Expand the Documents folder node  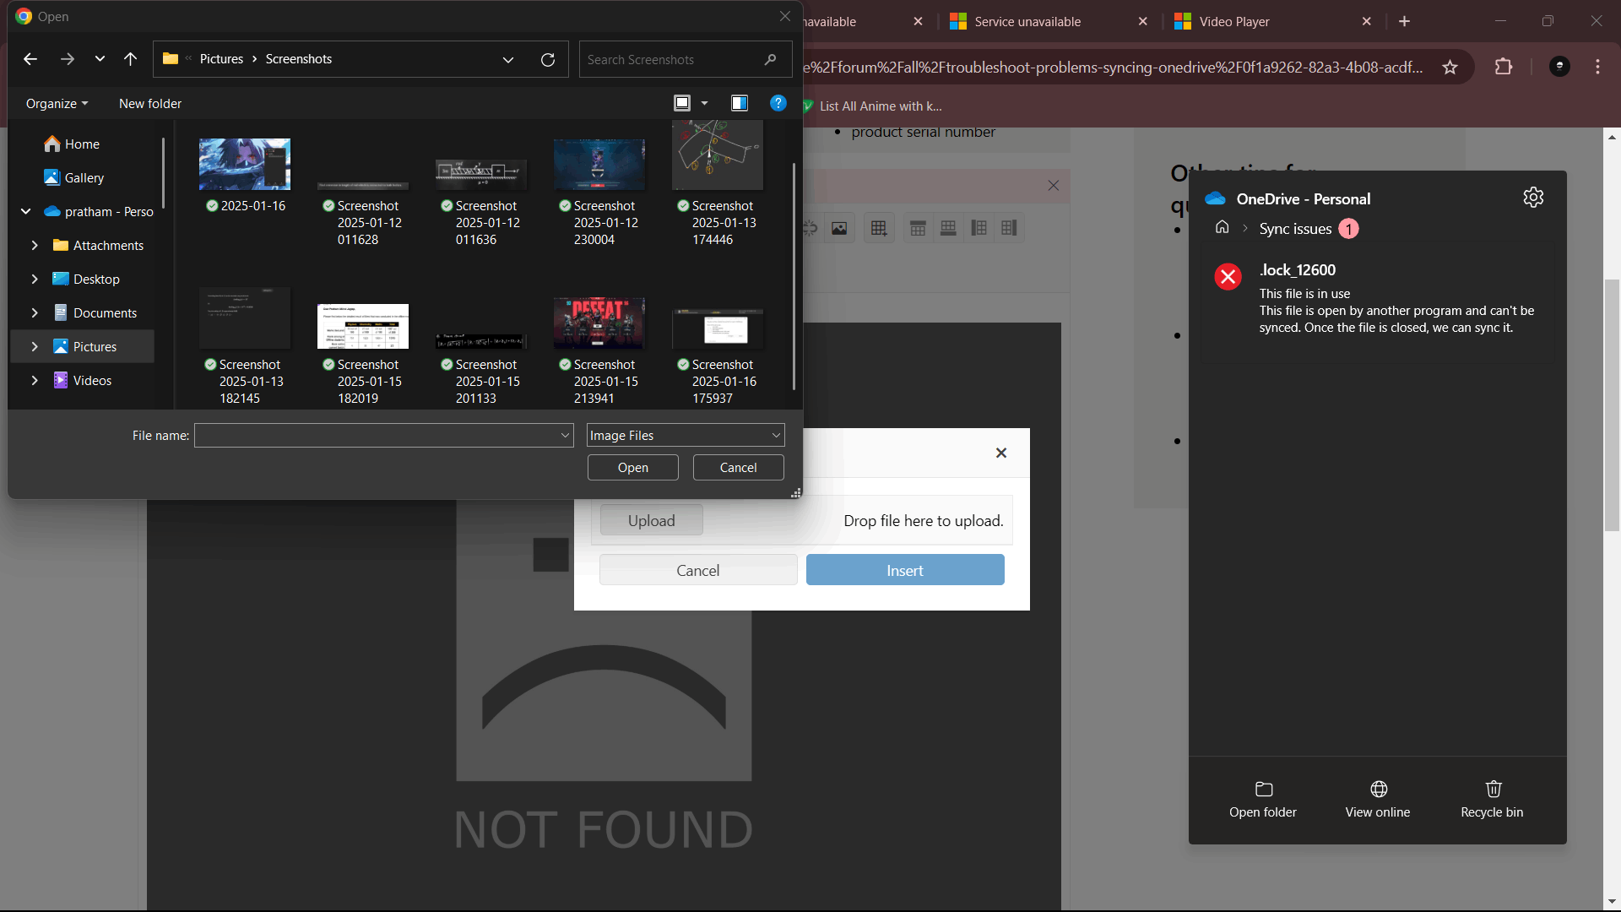35,313
